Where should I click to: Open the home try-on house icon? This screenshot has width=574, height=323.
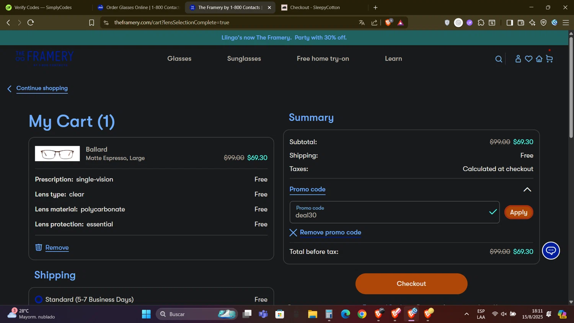[539, 59]
